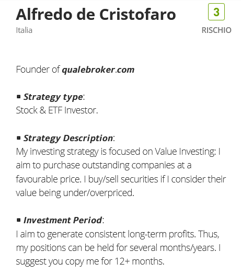The image size is (241, 275).
Task: Click the RISCHIO label under the badge
Action: point(216,30)
